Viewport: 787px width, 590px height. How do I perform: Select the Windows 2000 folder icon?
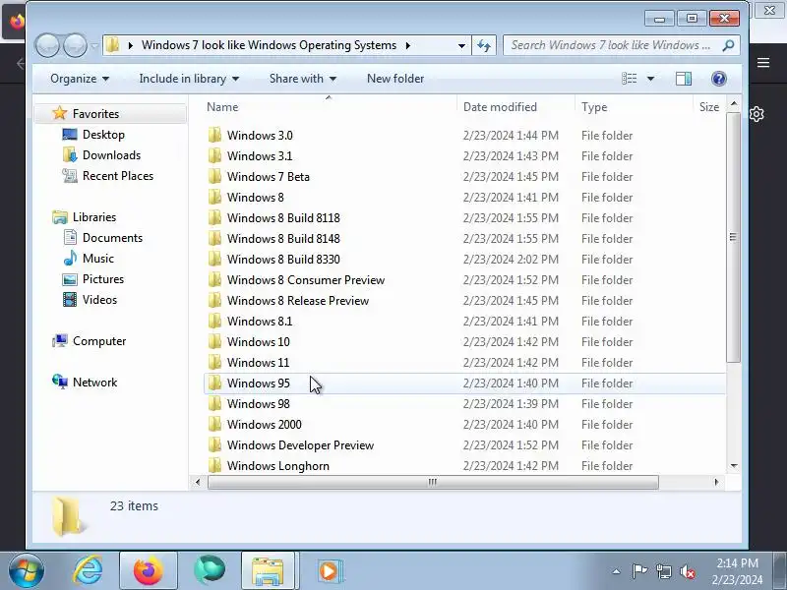click(x=214, y=424)
